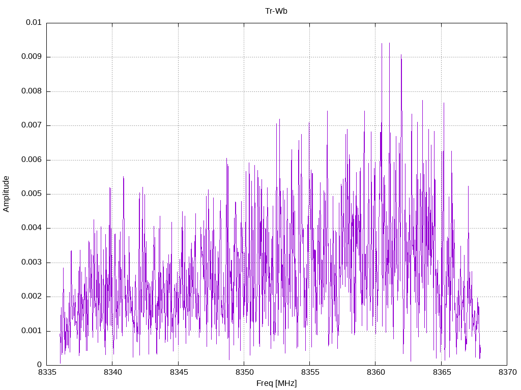The height and width of the screenshot is (390, 521).
Task: Click the Freq [MHz] x-axis label
Action: [276, 383]
